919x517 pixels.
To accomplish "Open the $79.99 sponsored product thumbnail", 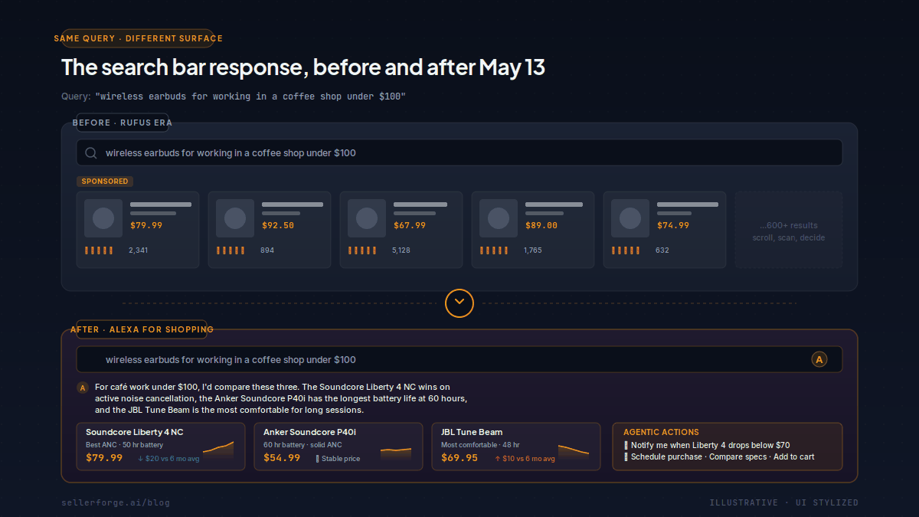I will (x=103, y=218).
